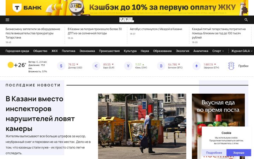Viewport: 254px width, 159px height.
Task: Open the Экология section
Action: tap(182, 51)
